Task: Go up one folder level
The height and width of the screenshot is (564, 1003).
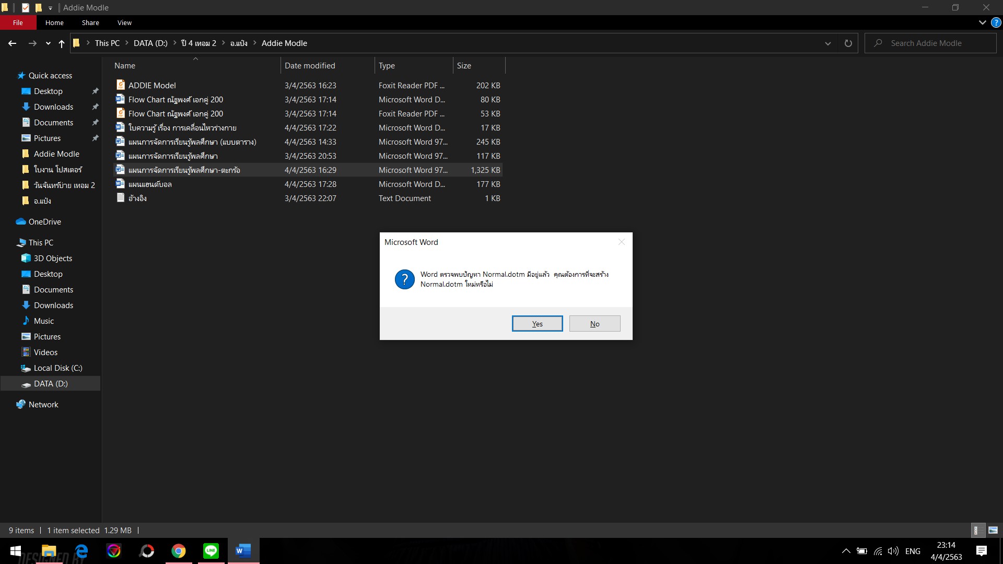Action: [x=62, y=43]
